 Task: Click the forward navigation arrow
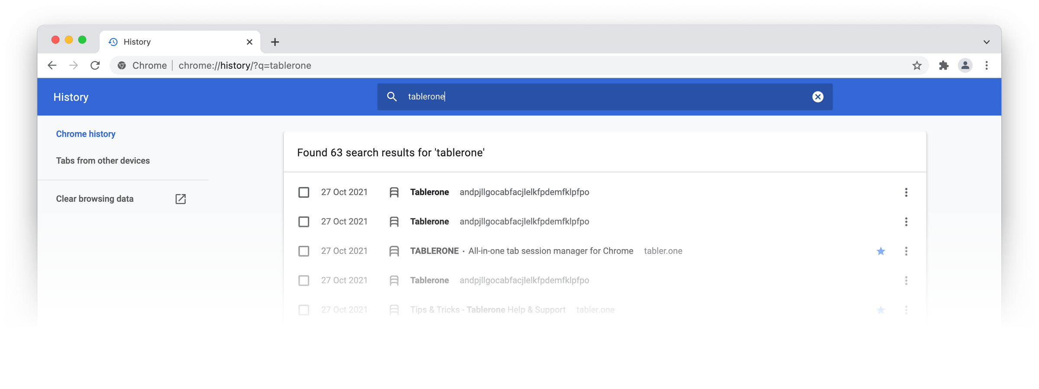pyautogui.click(x=74, y=65)
